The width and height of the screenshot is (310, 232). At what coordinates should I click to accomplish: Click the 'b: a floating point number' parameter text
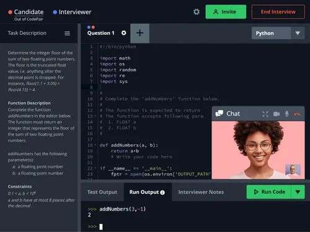[x=38, y=173]
